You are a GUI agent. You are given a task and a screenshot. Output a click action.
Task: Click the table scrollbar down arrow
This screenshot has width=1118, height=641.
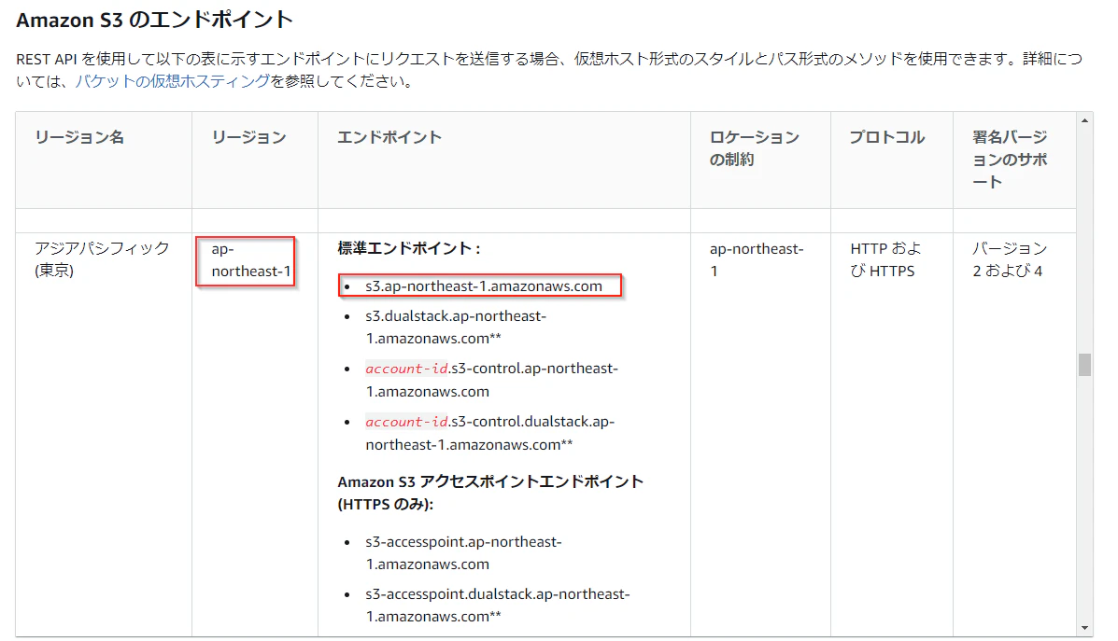click(1084, 628)
